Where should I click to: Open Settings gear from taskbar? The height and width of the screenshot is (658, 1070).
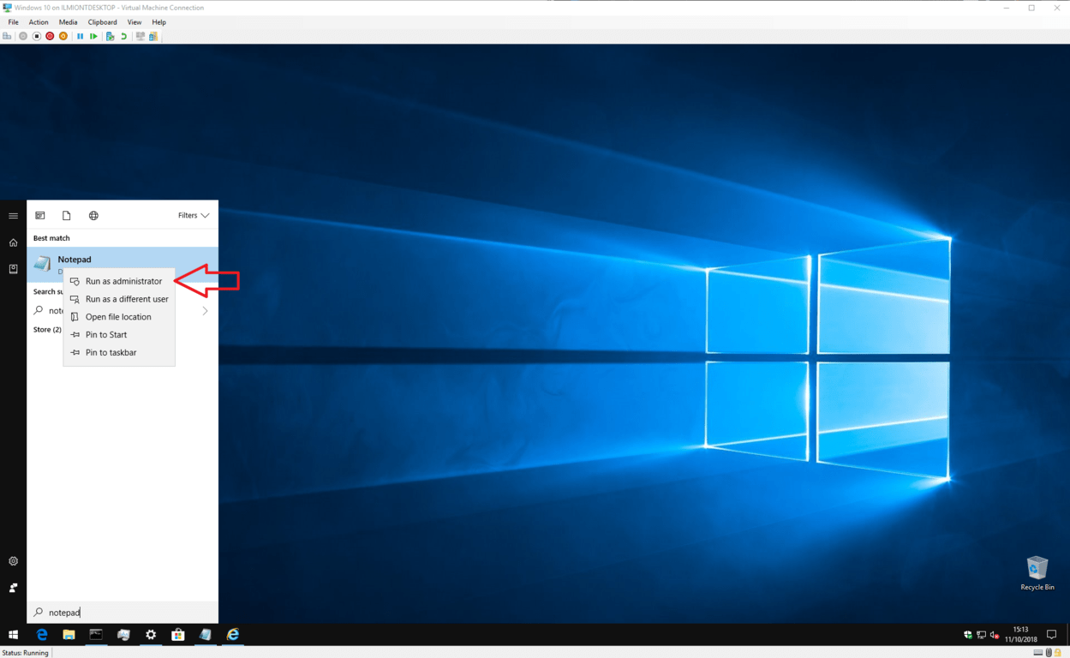[151, 635]
